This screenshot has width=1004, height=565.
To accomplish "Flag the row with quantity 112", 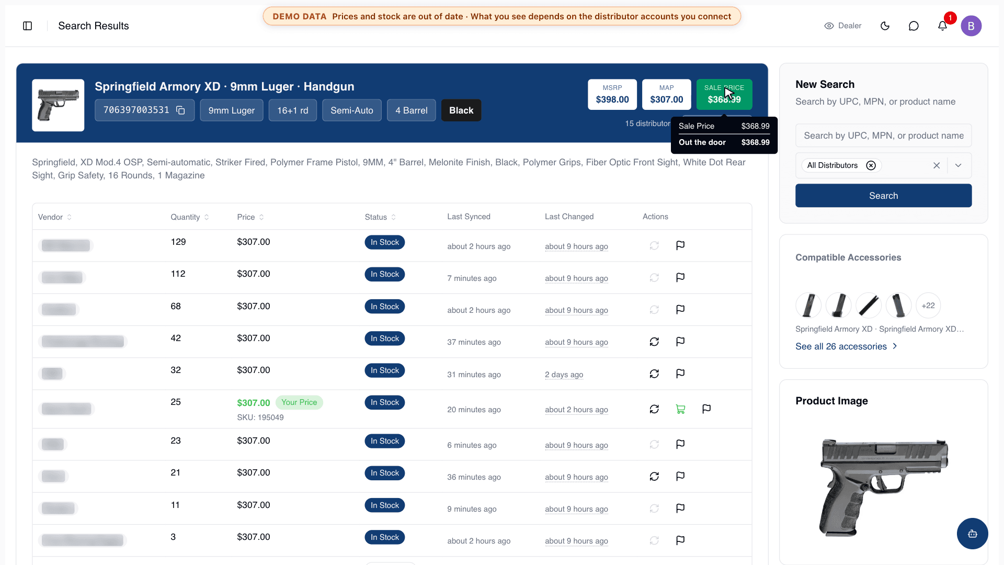I will tap(680, 277).
